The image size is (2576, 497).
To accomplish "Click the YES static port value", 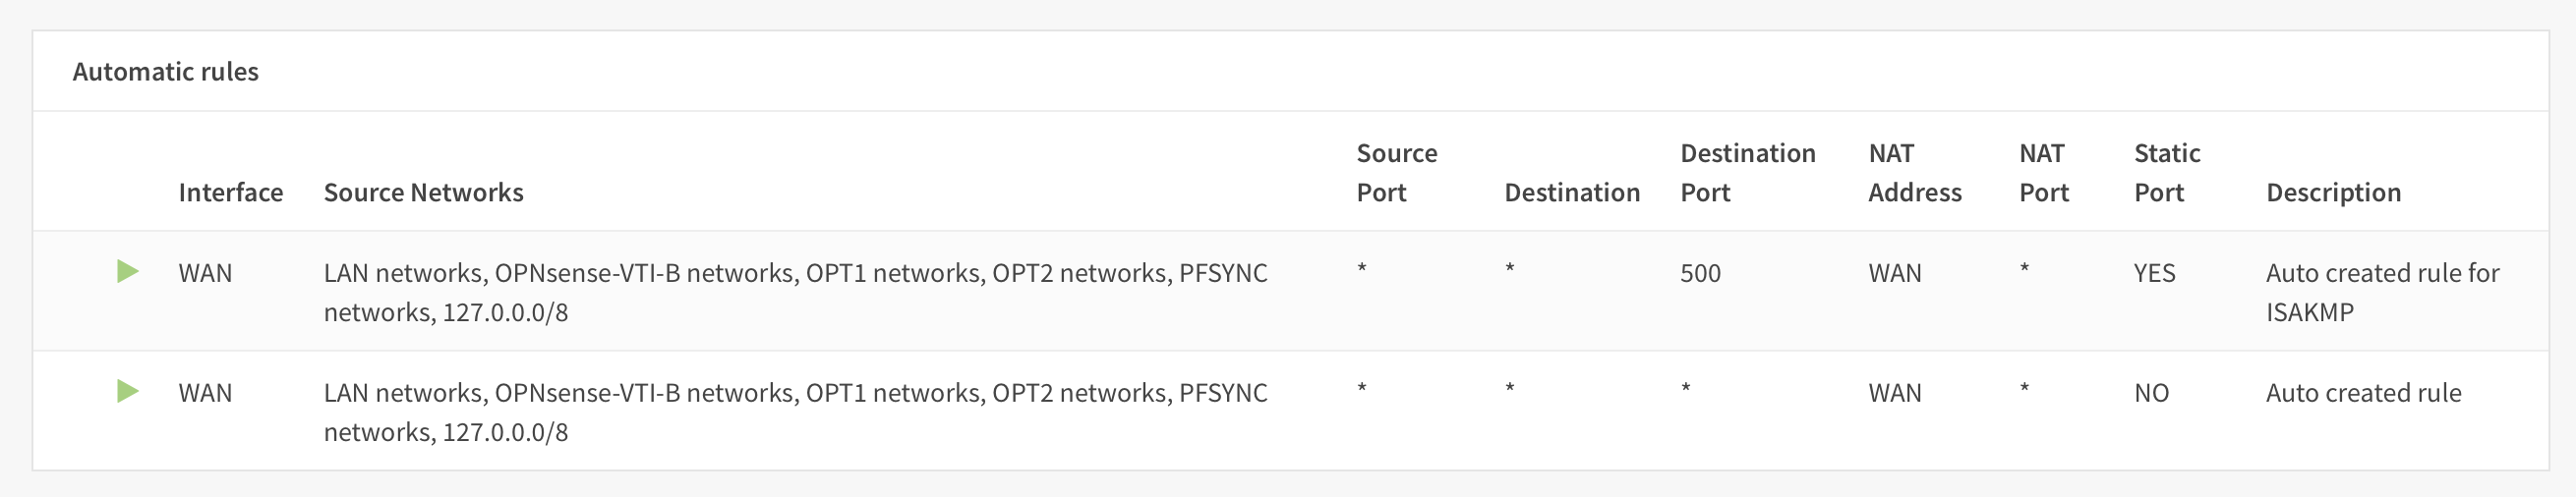I will tap(2154, 272).
